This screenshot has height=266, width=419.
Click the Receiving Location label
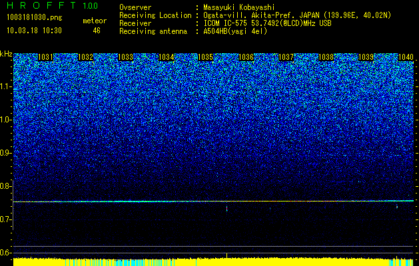(x=155, y=15)
